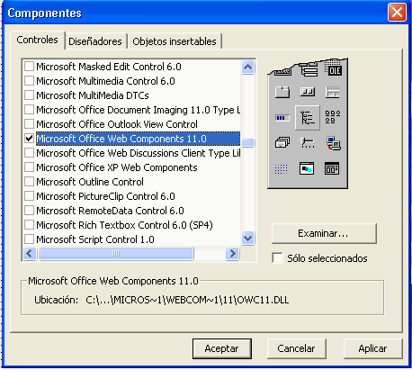Toggle the Sólo seleccionados checkbox
412x370 pixels.
(277, 258)
